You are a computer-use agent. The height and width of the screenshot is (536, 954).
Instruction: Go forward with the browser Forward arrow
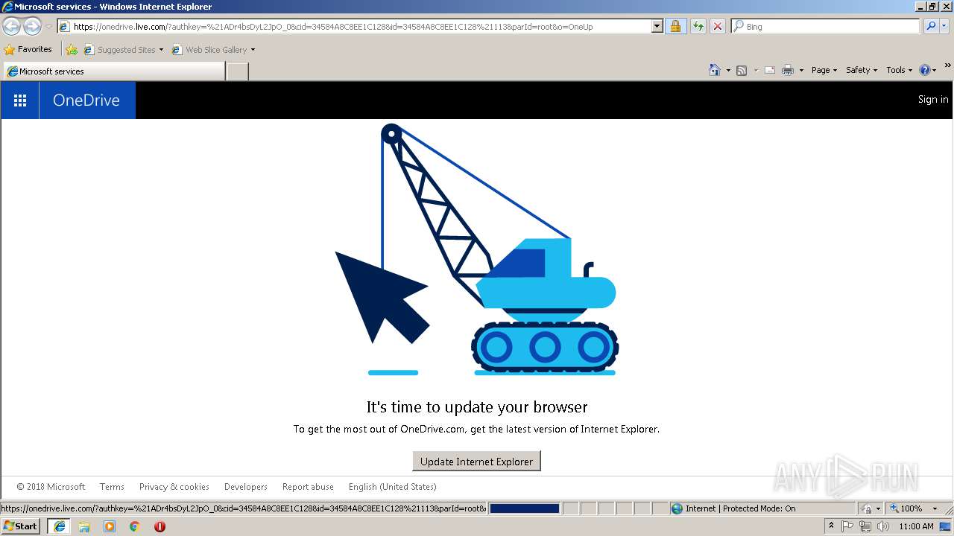point(32,26)
